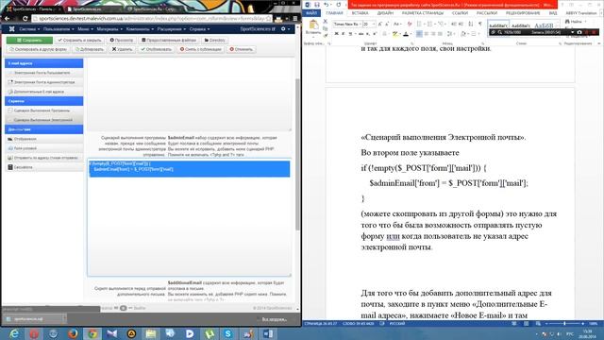Click the Просмотр button
The height and width of the screenshot is (340, 604).
(x=122, y=40)
